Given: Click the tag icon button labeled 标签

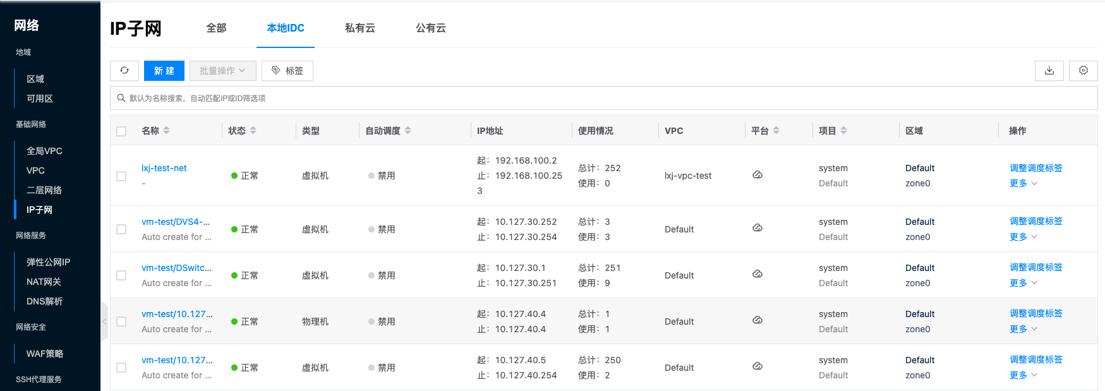Looking at the screenshot, I should click(x=287, y=71).
